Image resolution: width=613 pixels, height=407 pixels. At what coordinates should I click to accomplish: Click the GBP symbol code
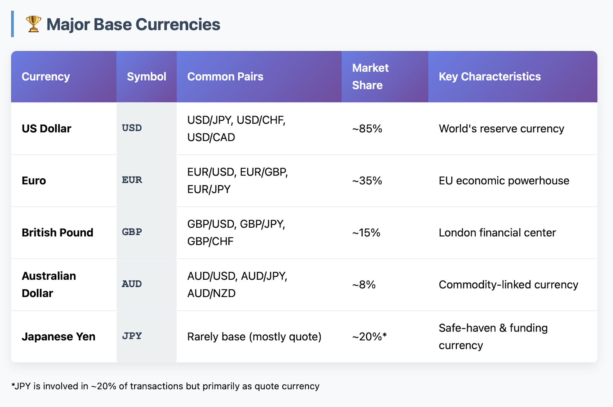(x=132, y=232)
